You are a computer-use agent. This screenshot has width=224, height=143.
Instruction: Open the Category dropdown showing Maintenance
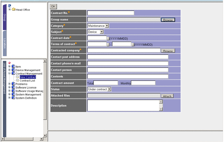tap(98, 26)
